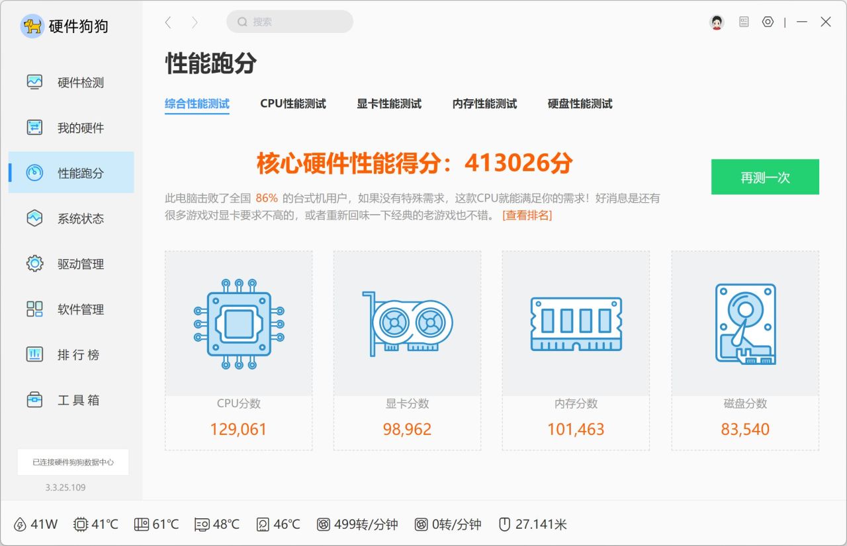Click the 41W power status
The height and width of the screenshot is (546, 847).
pyautogui.click(x=36, y=524)
